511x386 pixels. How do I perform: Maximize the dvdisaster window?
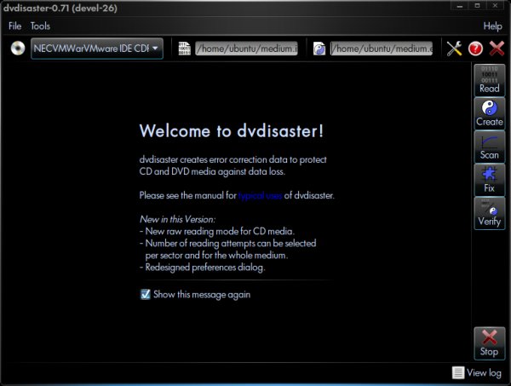click(478, 6)
